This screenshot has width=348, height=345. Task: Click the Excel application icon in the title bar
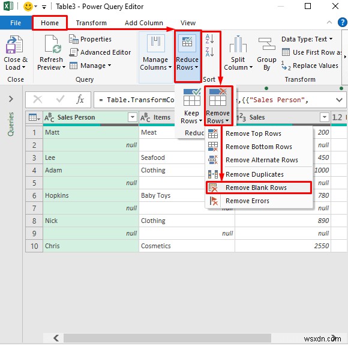coord(8,6)
